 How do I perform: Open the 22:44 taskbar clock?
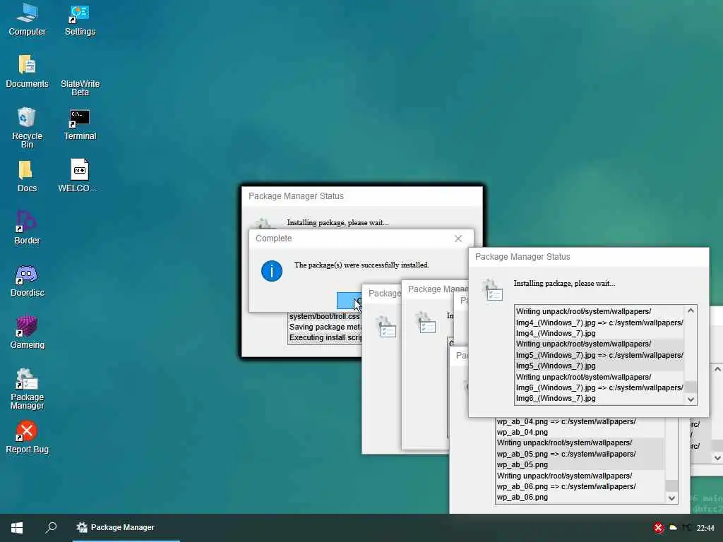click(x=705, y=528)
